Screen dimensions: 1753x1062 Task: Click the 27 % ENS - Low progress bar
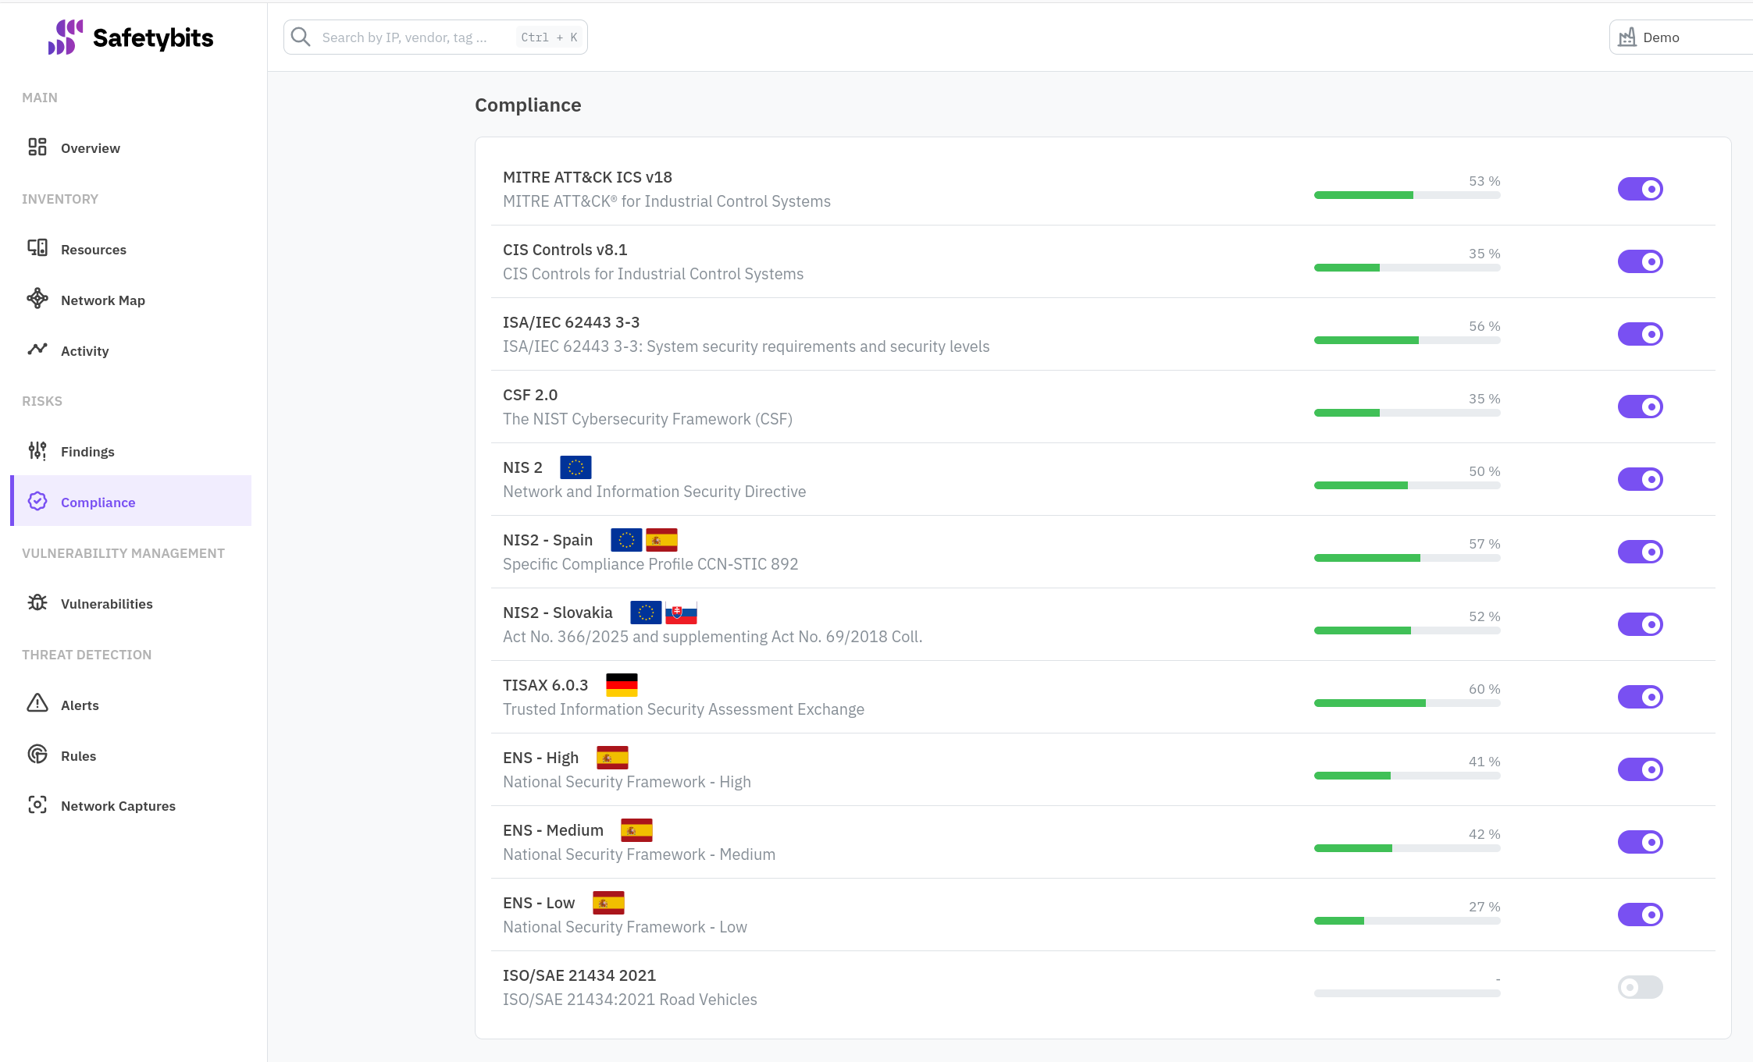point(1407,921)
